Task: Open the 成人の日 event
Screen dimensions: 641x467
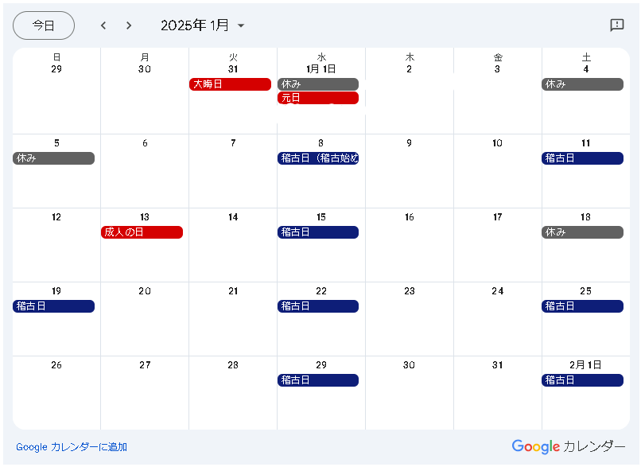Action: tap(142, 232)
